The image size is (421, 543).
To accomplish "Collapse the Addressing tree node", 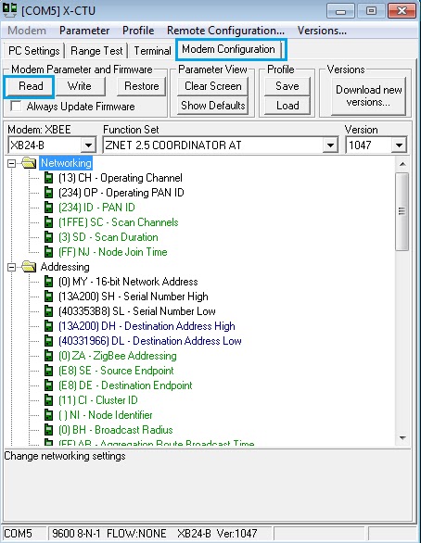I will [11, 267].
